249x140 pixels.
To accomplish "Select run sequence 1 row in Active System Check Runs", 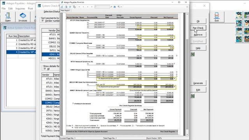I will point(21,40).
